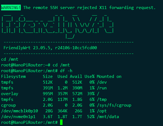Click the /tmp mount point
The width and height of the screenshot is (163, 126).
click(x=102, y=99)
